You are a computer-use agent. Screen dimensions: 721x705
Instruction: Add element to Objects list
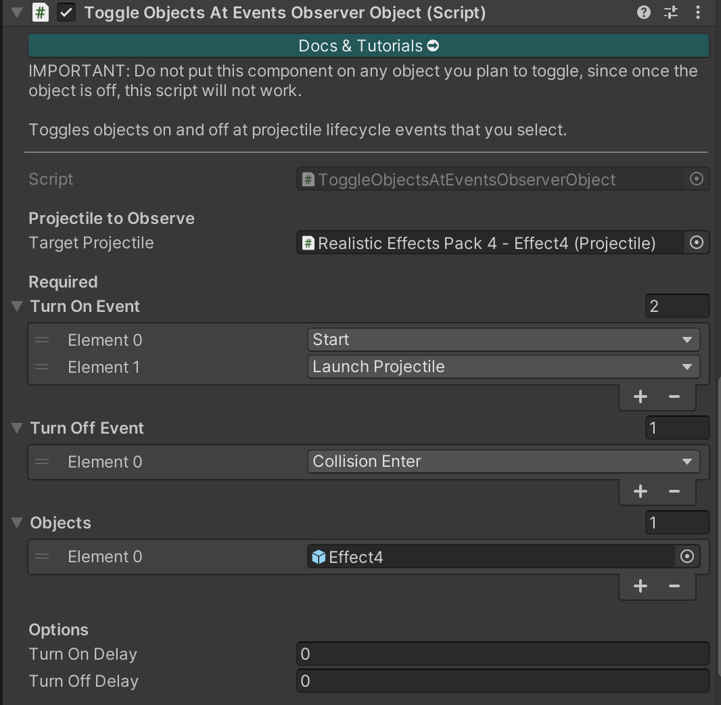click(640, 587)
